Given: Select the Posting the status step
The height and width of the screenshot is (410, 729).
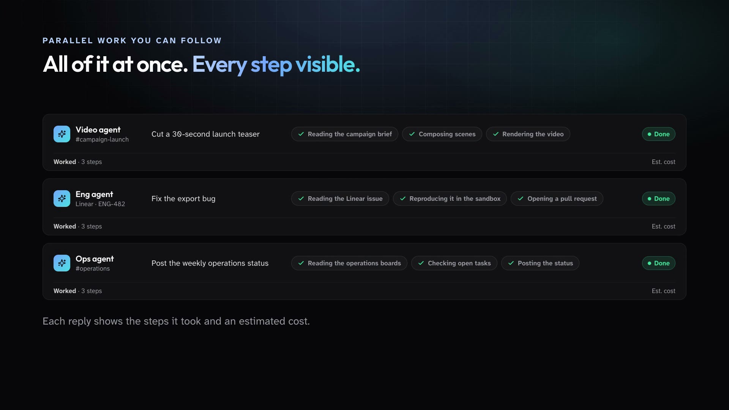Looking at the screenshot, I should (x=540, y=263).
